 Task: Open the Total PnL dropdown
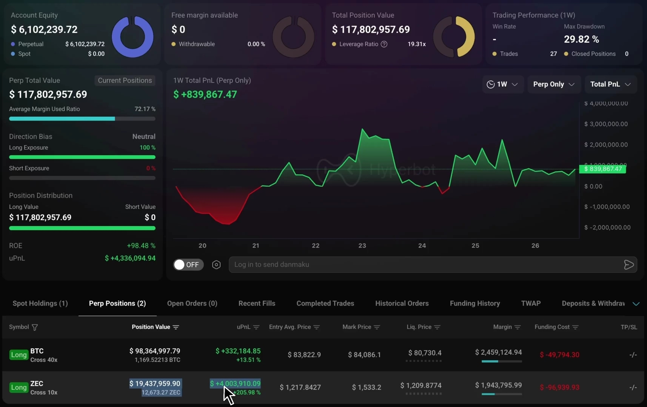tap(611, 84)
